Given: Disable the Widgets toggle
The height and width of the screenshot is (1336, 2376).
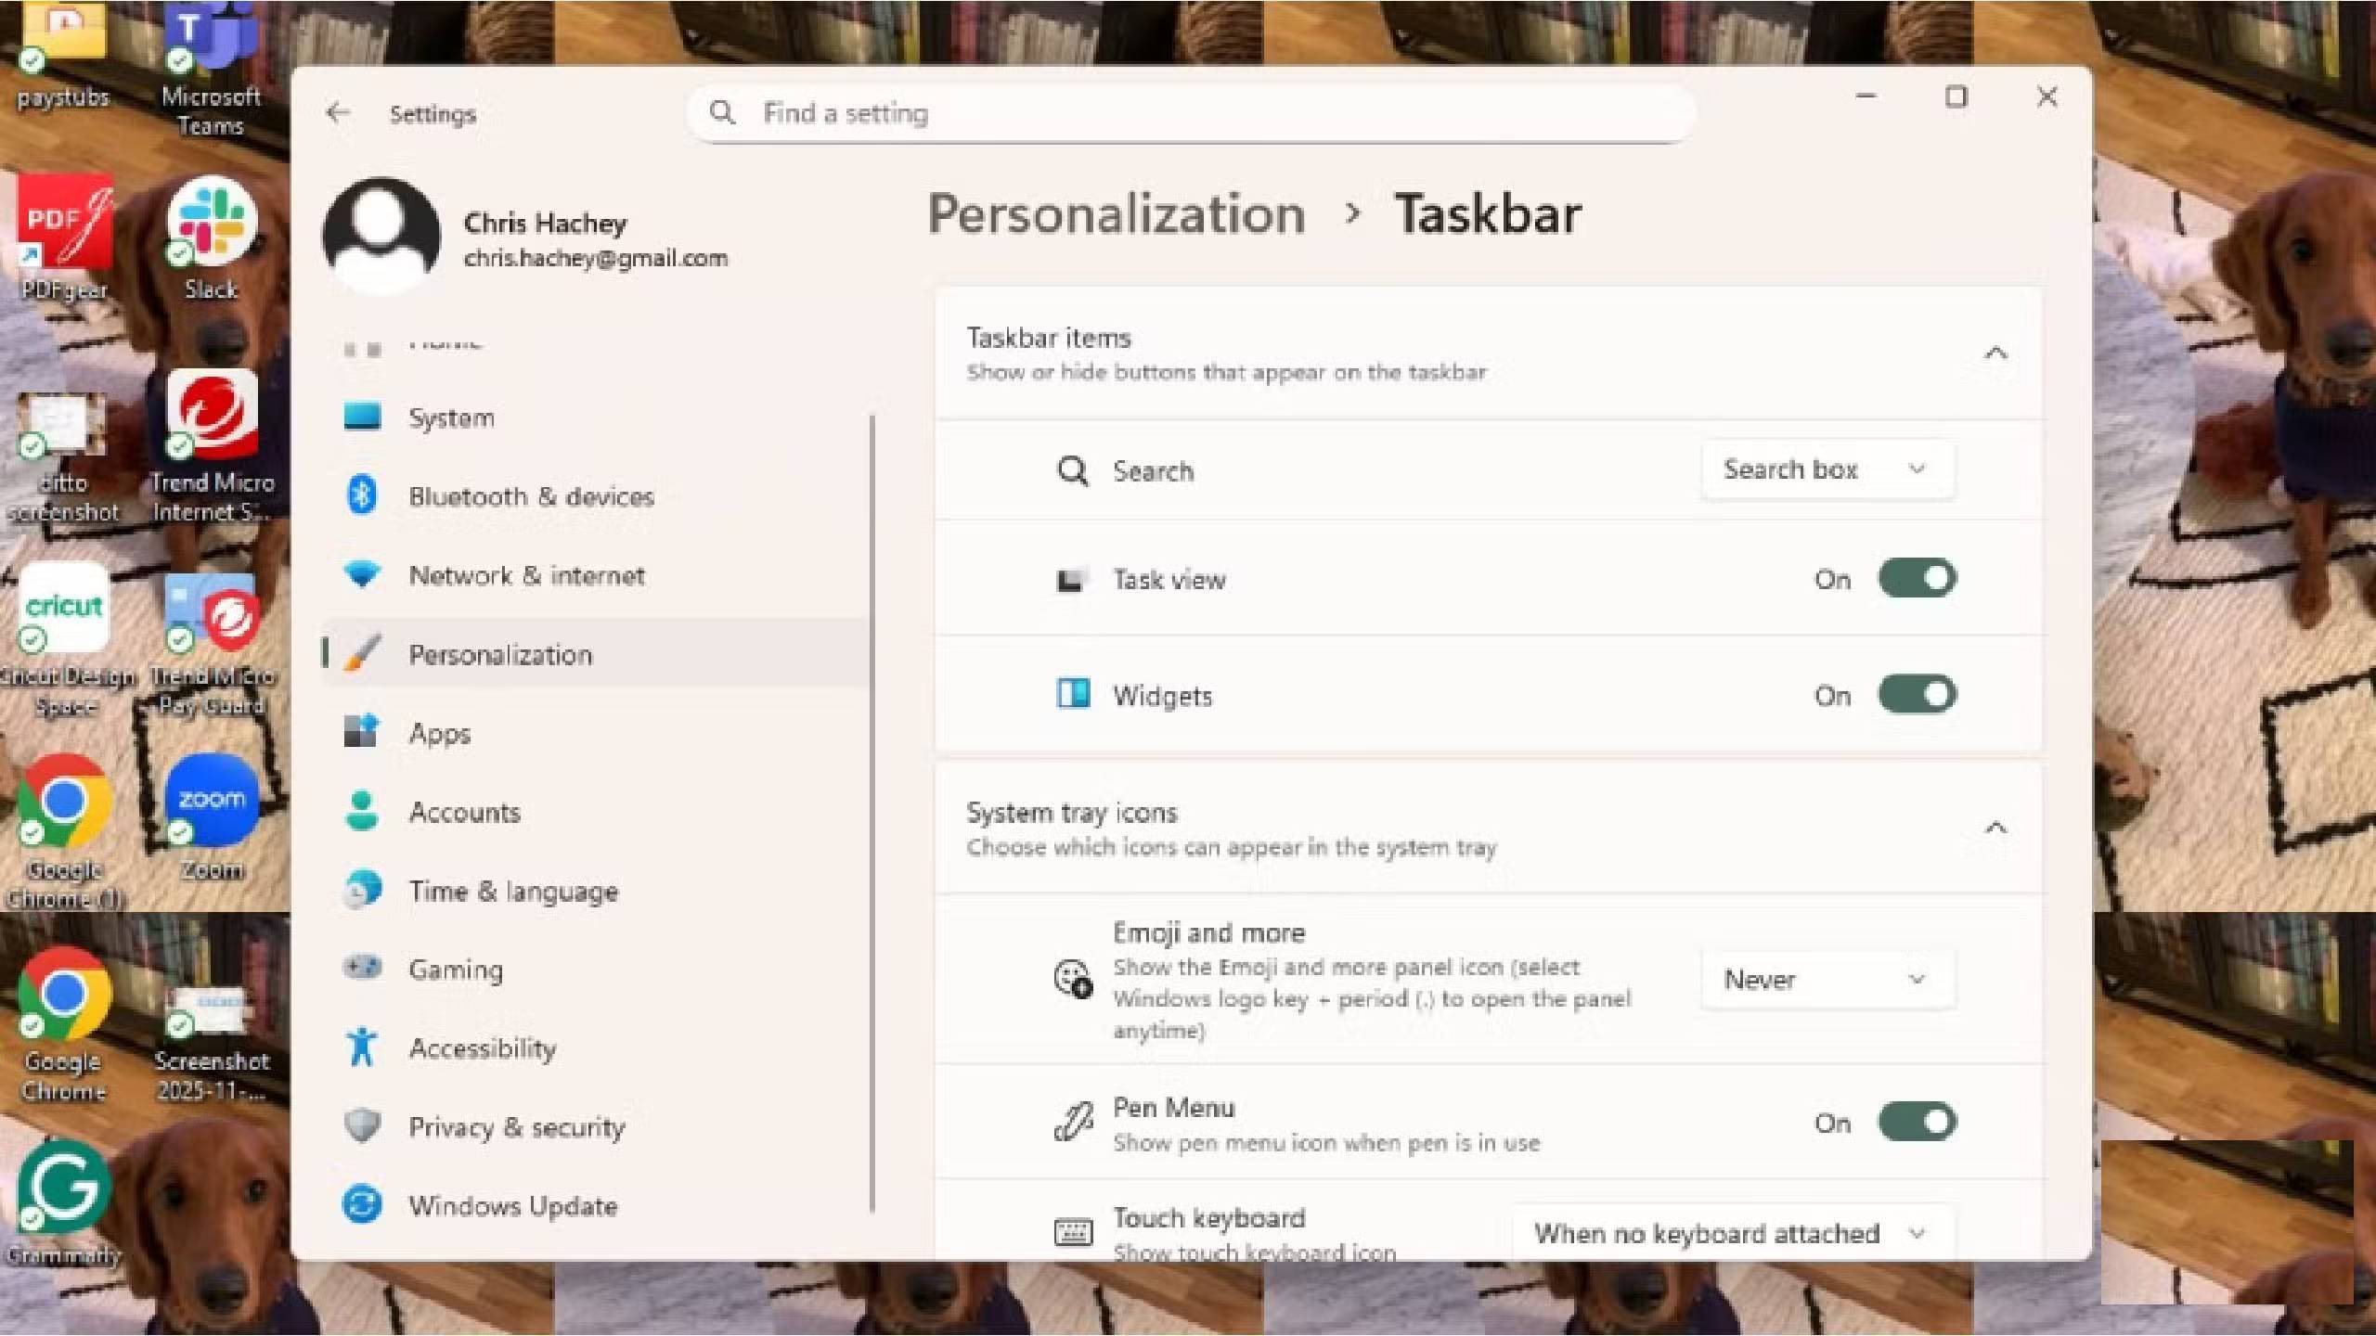Looking at the screenshot, I should 1917,694.
